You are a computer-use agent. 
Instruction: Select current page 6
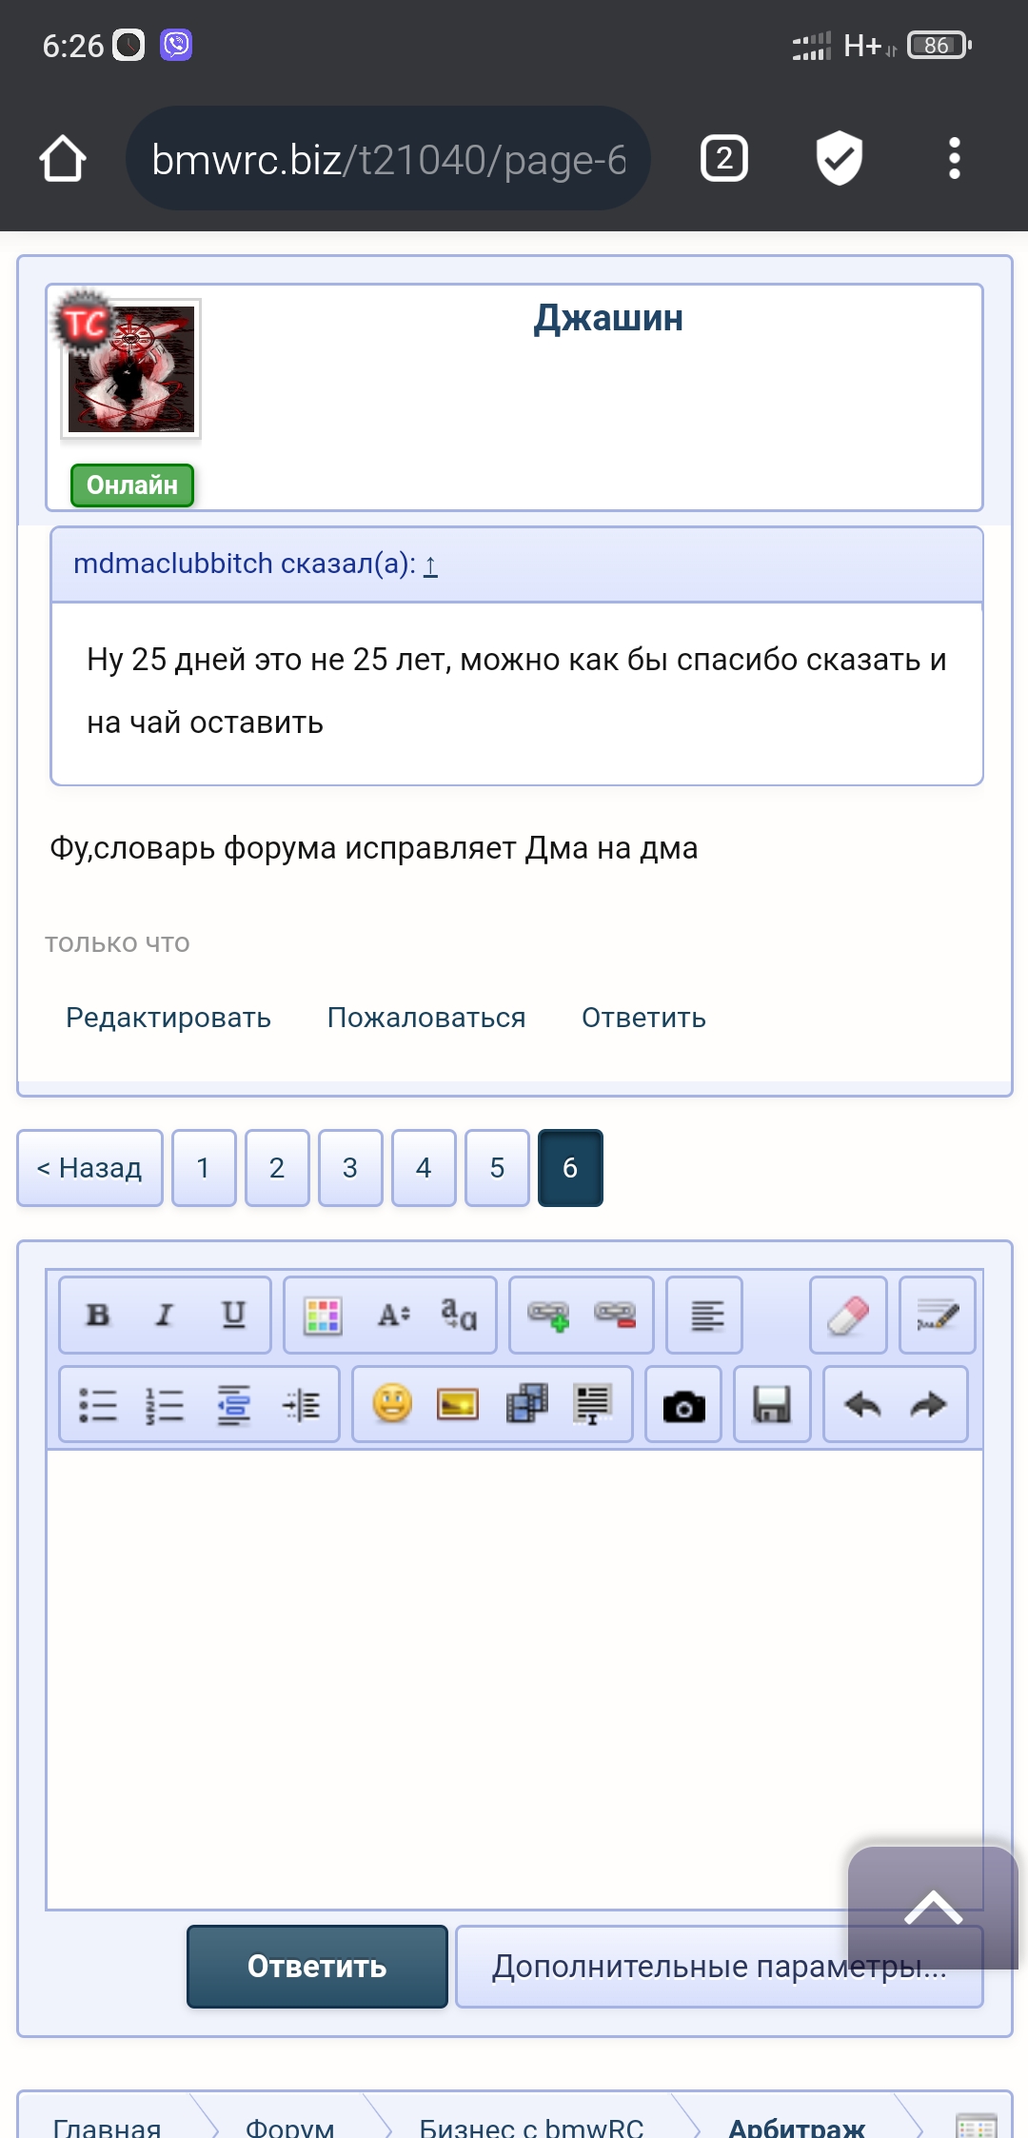pos(570,1168)
